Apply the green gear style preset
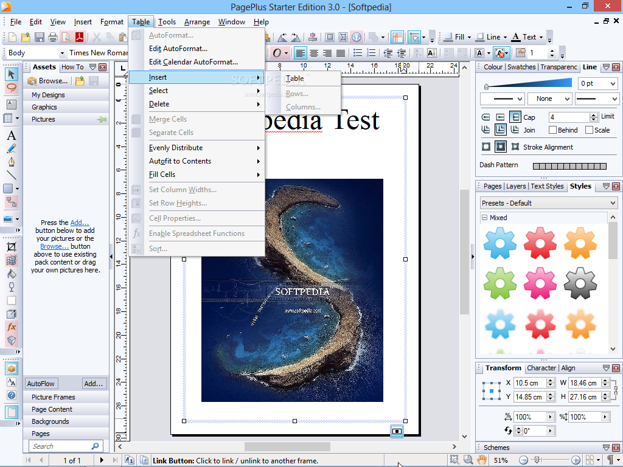 500,283
